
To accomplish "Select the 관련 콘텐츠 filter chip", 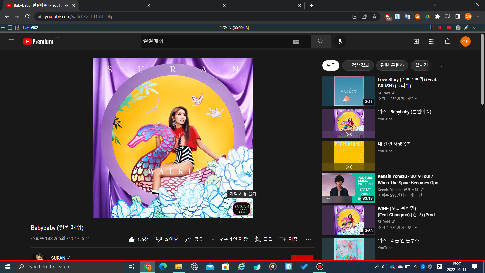I will (392, 65).
